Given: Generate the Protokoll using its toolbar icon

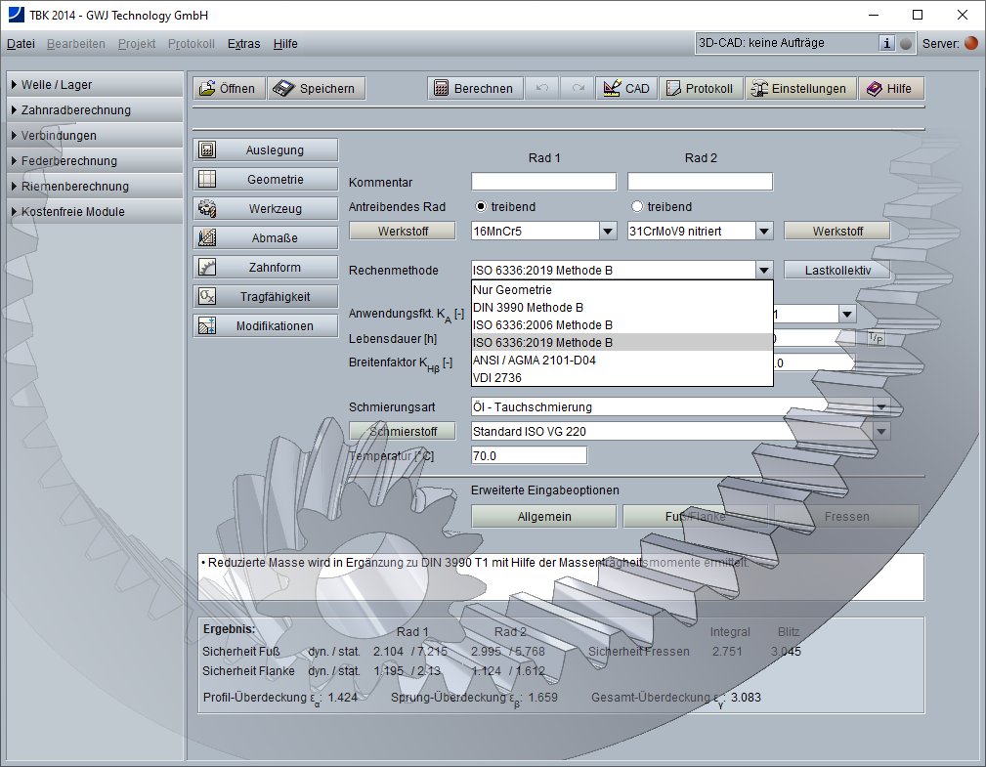Looking at the screenshot, I should point(674,88).
